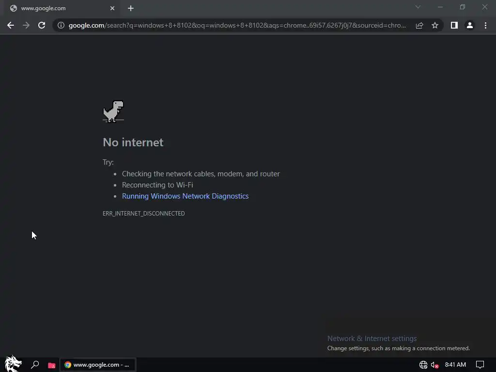Open the network globe tray icon

click(x=423, y=365)
